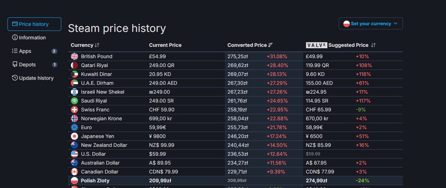The image size is (446, 188).
Task: Click the £54.99 current price cell
Action: (157, 56)
